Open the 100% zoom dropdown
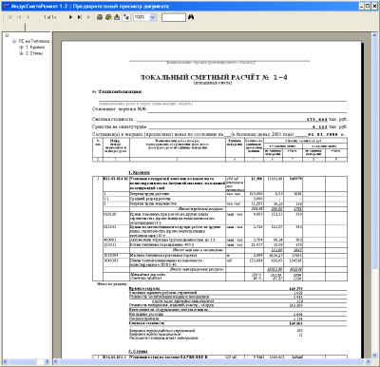 [x=153, y=17]
